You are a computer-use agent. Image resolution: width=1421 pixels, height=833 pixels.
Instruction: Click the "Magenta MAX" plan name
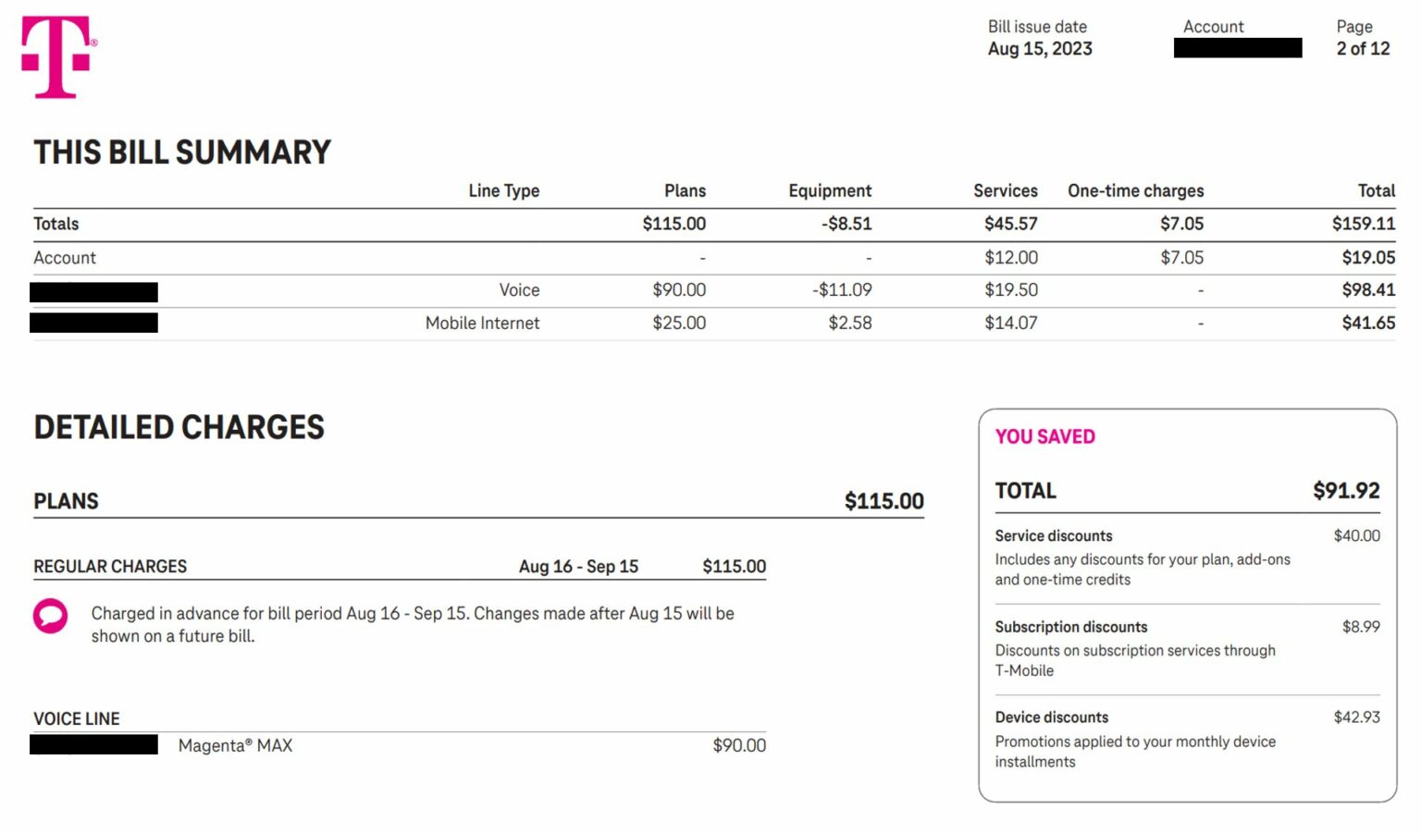click(235, 746)
